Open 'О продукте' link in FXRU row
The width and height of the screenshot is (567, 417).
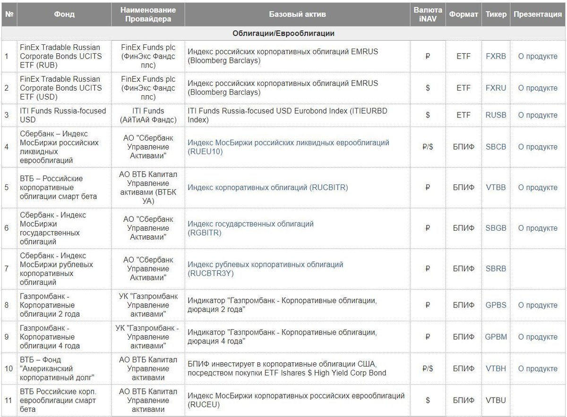coord(538,88)
